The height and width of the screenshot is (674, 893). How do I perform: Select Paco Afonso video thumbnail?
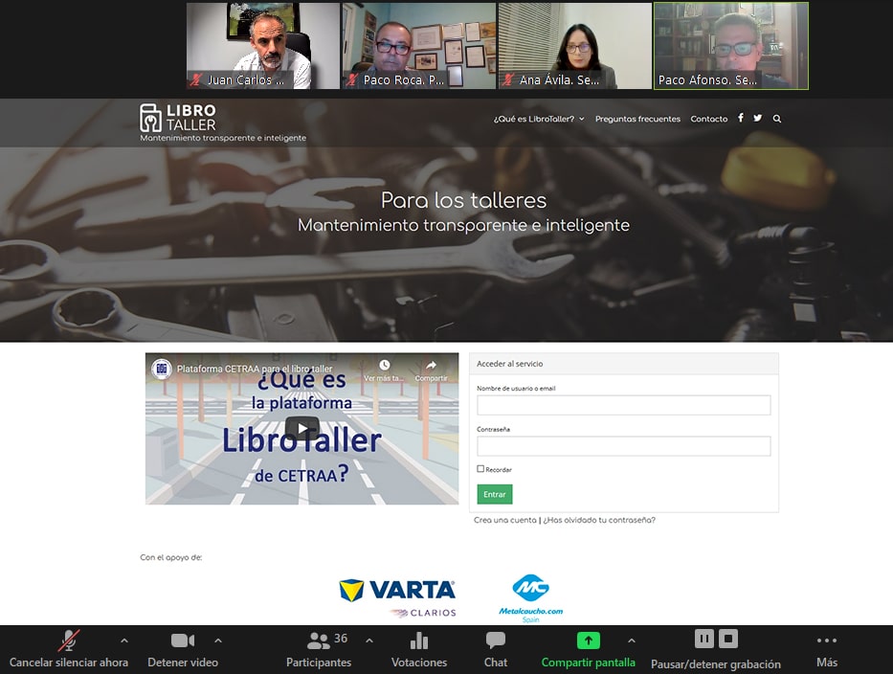731,46
